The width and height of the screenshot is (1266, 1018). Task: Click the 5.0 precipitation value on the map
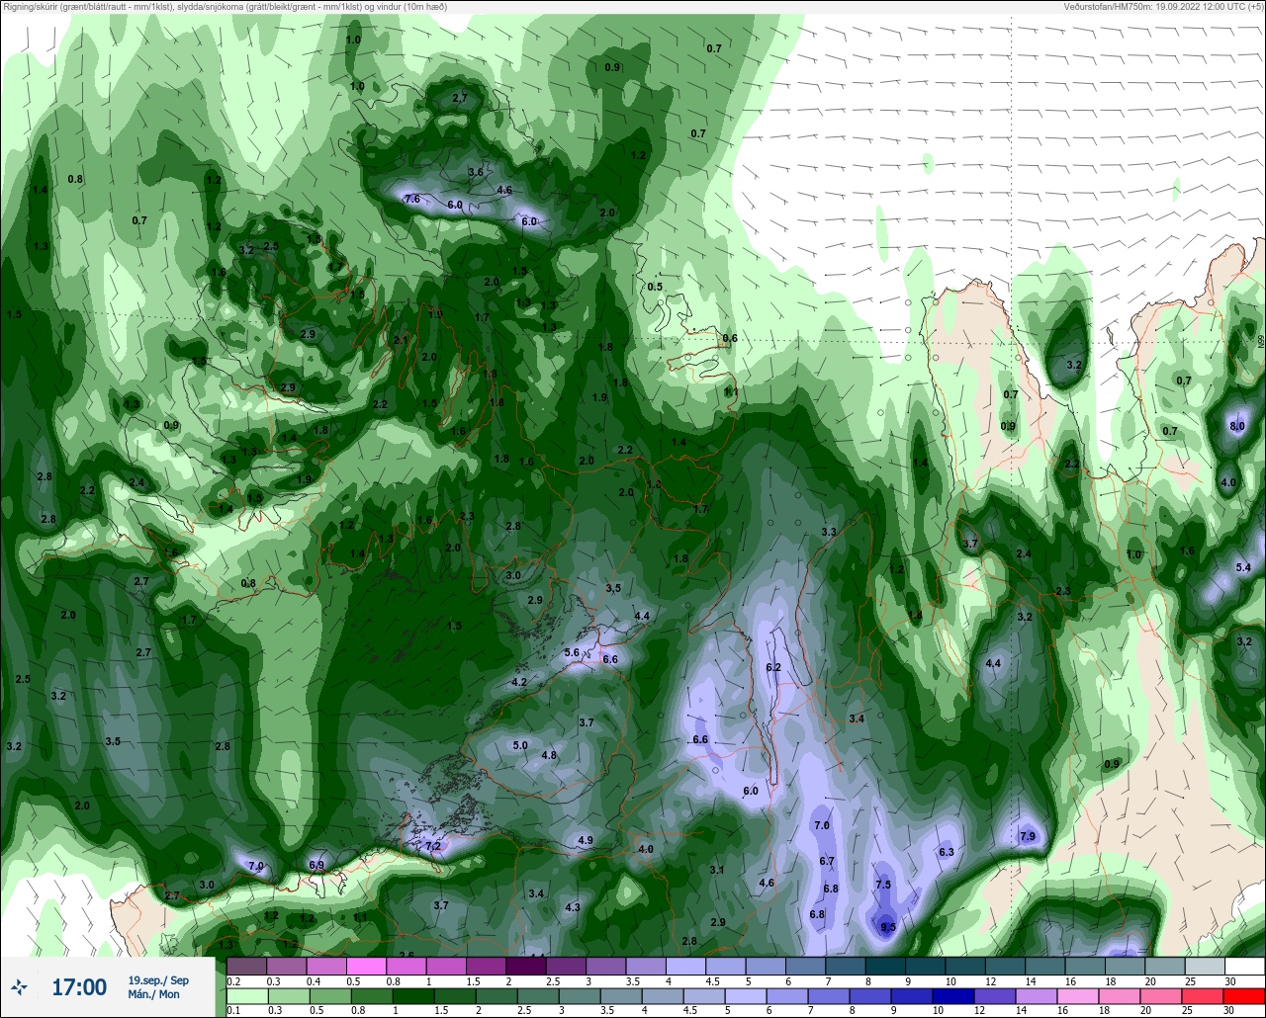click(520, 746)
